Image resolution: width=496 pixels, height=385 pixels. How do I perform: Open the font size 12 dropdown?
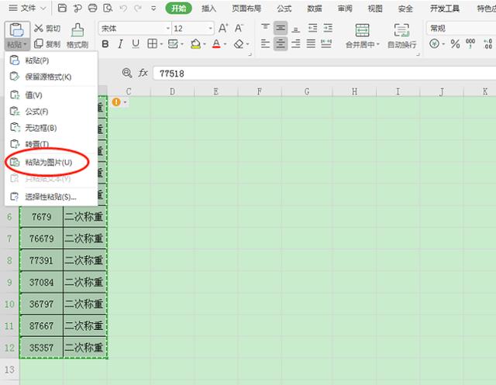tap(210, 29)
